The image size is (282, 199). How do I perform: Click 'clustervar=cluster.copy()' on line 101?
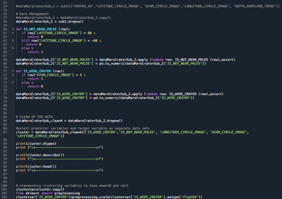pyautogui.click(x=40, y=189)
